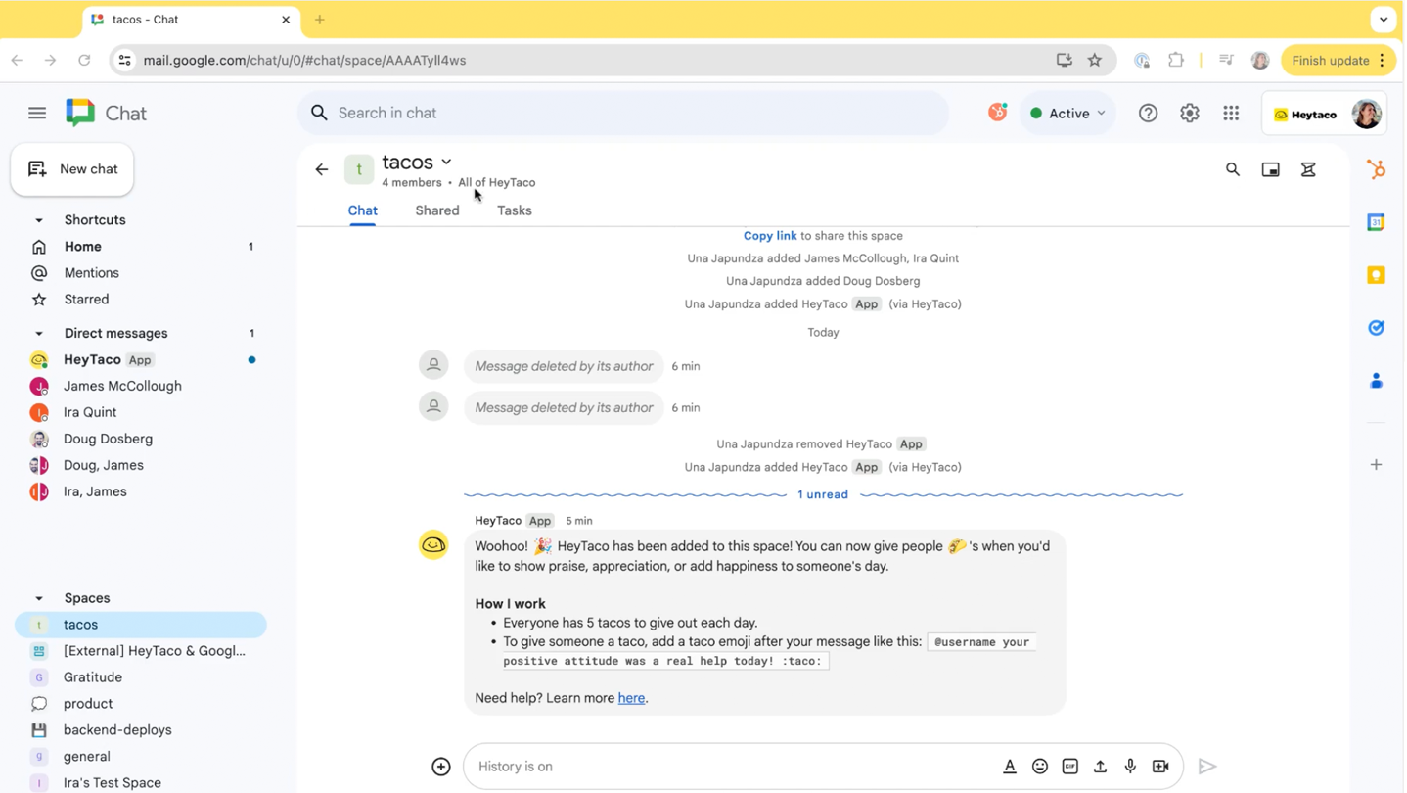Click the upload file icon in composer

[1101, 768]
